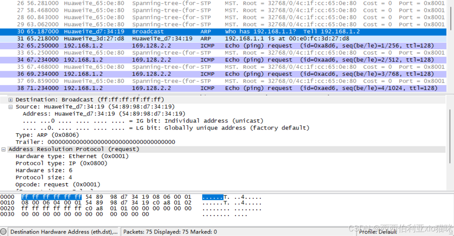The image size is (454, 236).
Task: Click hex offset 0030 row bytes
Action: coord(85,214)
